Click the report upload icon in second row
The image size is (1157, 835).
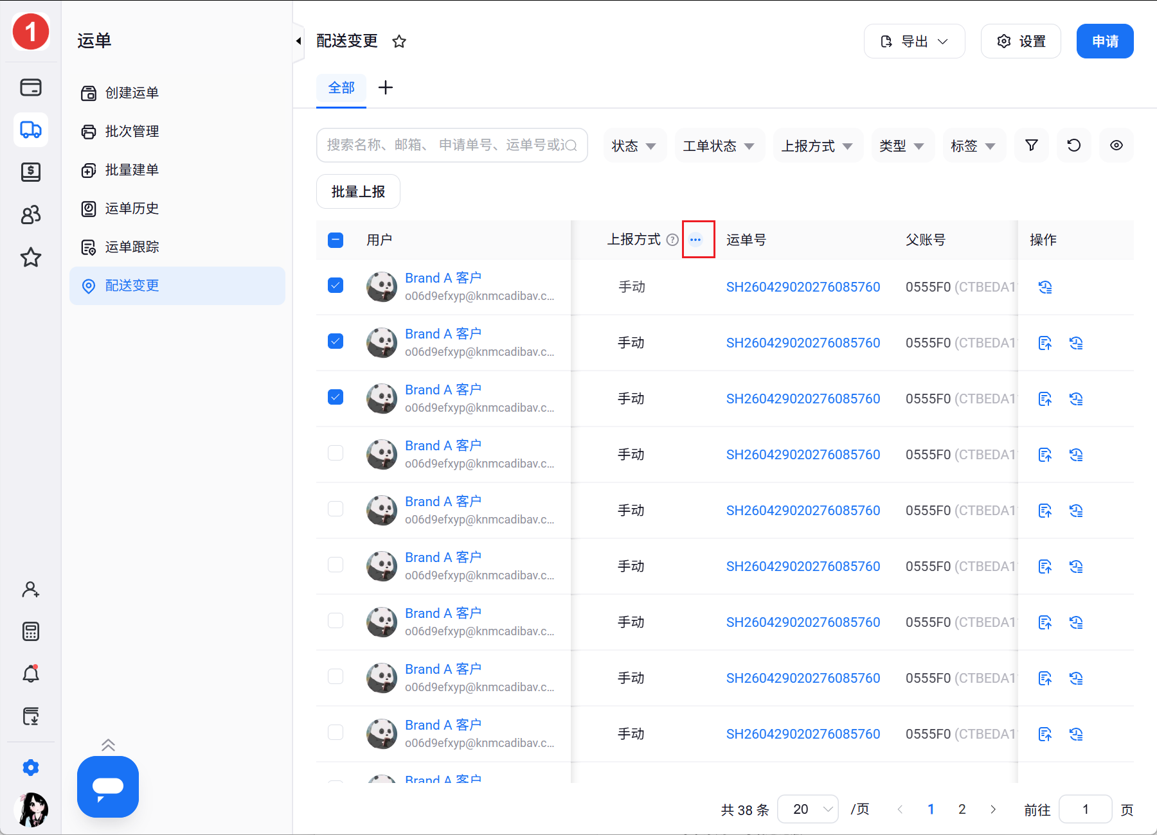click(x=1045, y=343)
